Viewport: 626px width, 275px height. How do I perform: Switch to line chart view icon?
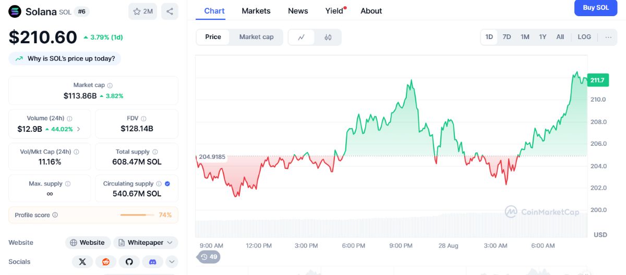tap(302, 37)
